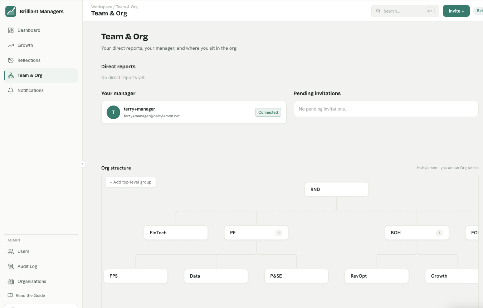The height and width of the screenshot is (308, 483).
Task: Select the PE org node
Action: (256, 233)
